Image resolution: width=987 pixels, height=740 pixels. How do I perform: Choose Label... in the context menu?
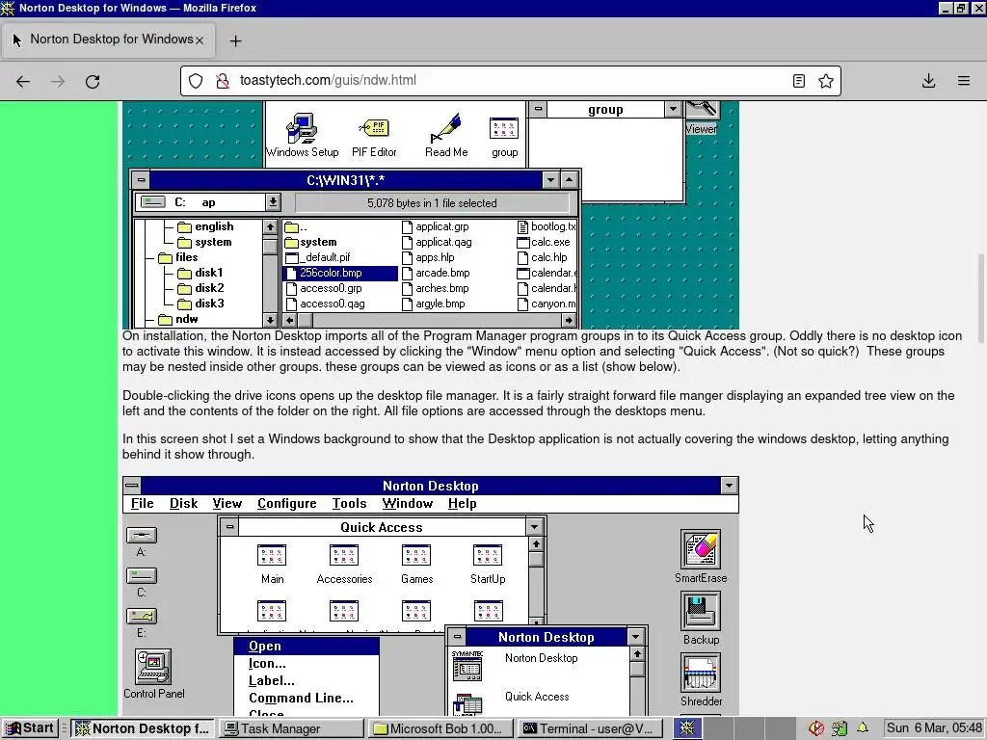(307, 680)
